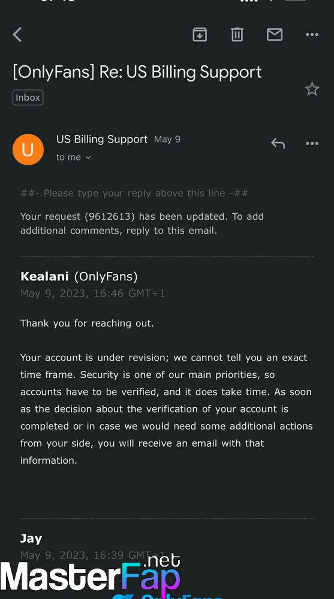Image resolution: width=334 pixels, height=599 pixels.
Task: Tap the 'Please type your reply above' line
Action: click(x=134, y=193)
